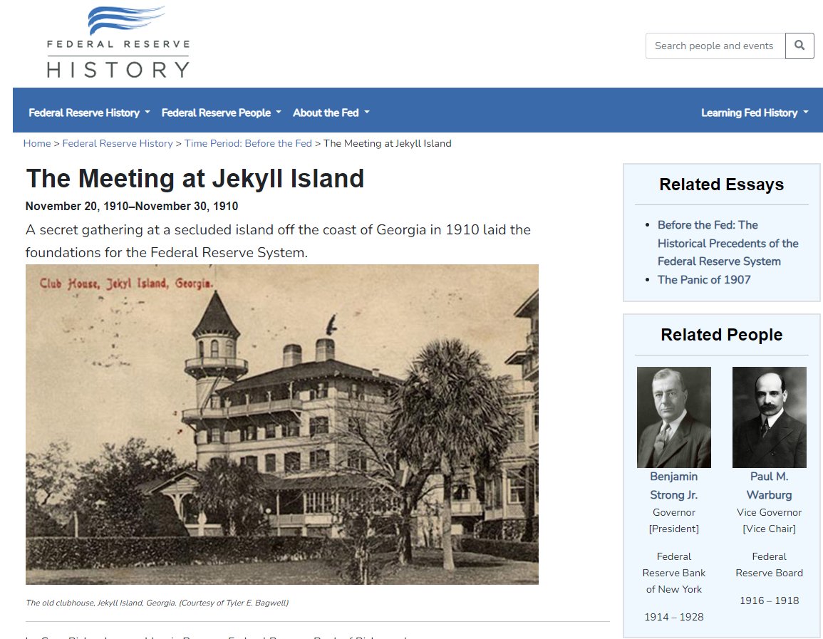
Task: Click Paul M. Warburg portrait photo
Action: [x=769, y=417]
